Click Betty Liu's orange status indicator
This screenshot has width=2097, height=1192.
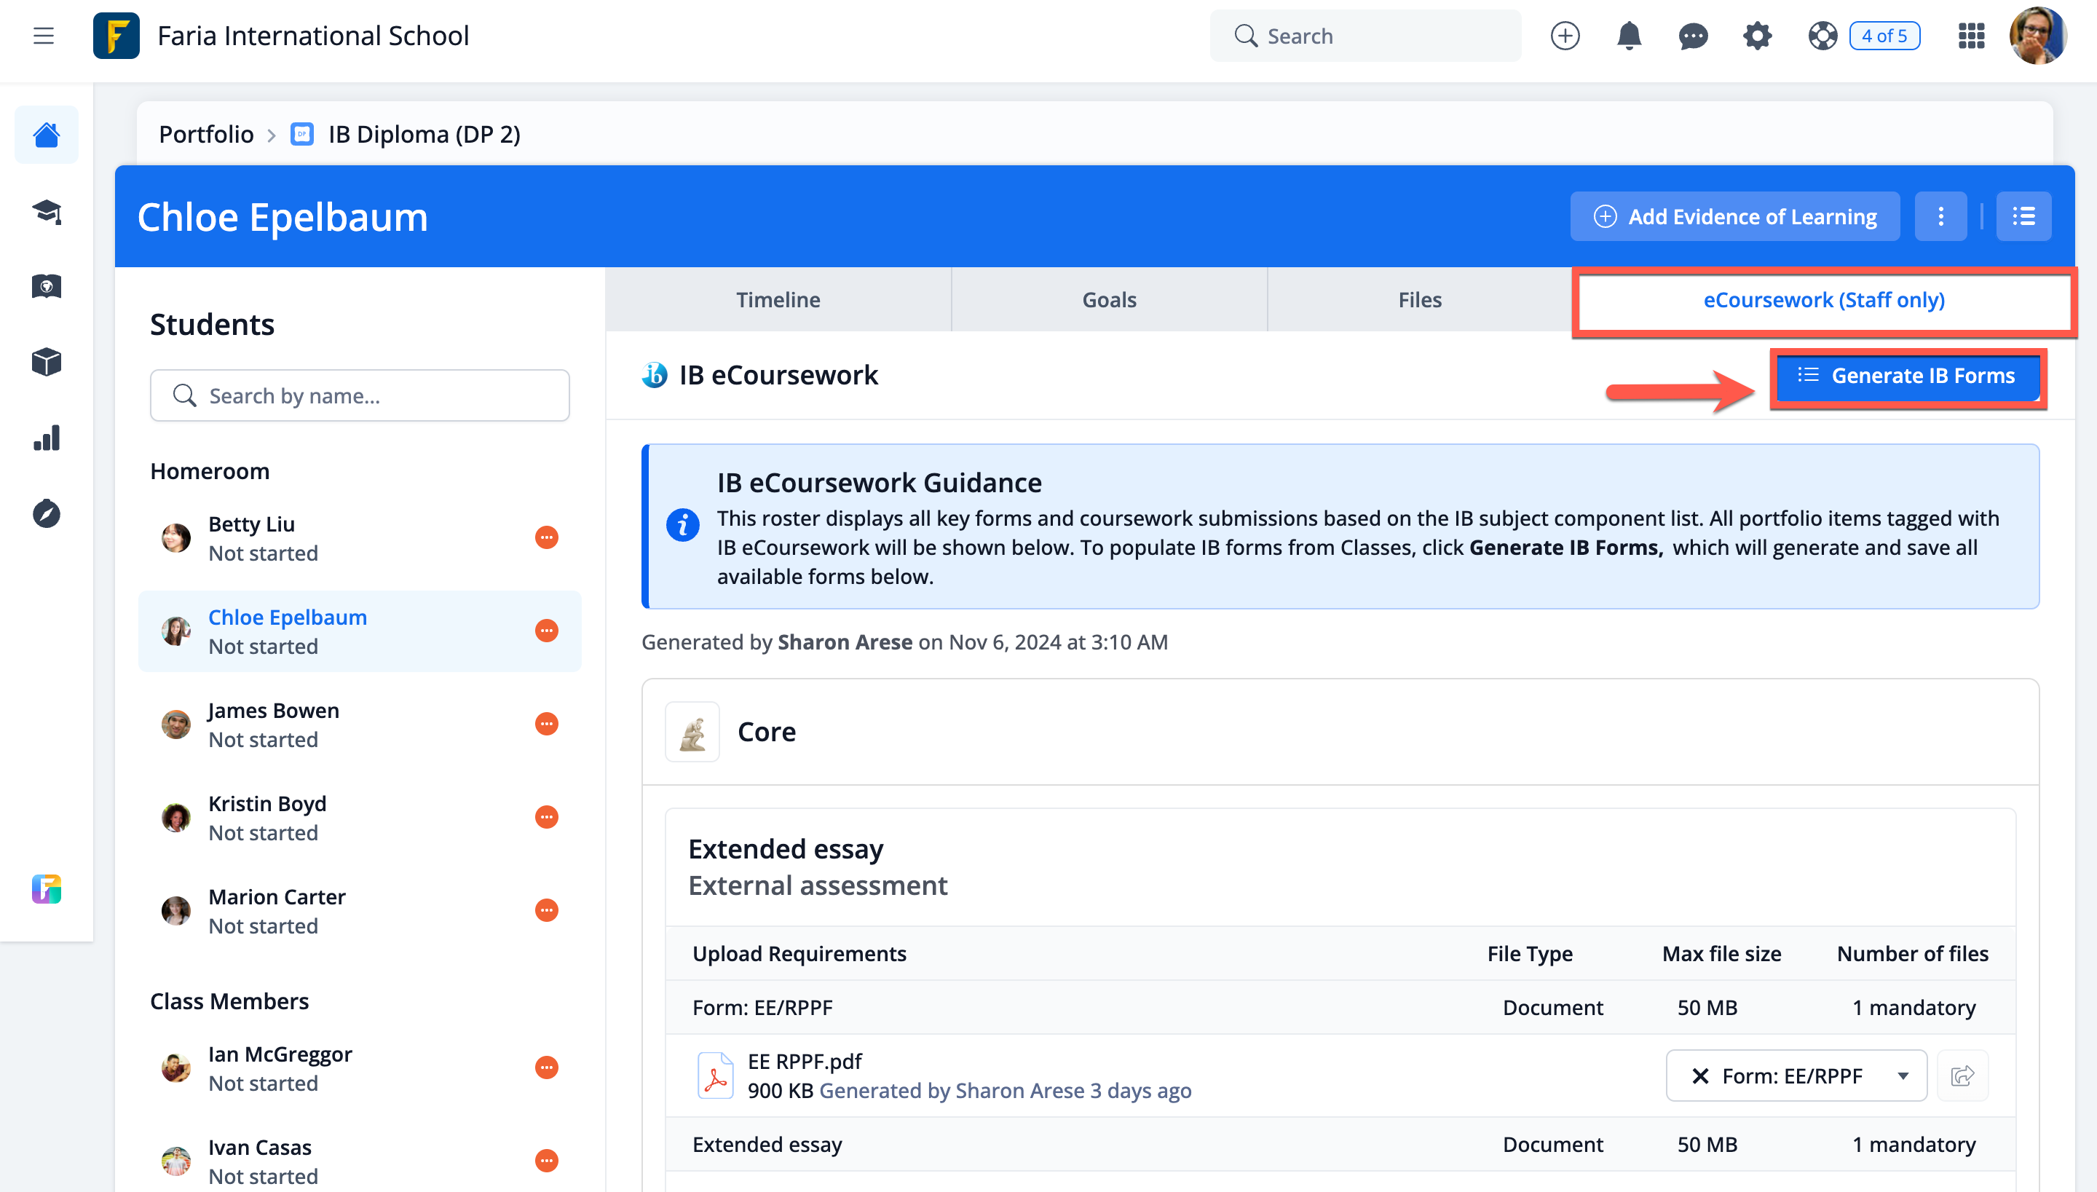pos(546,537)
